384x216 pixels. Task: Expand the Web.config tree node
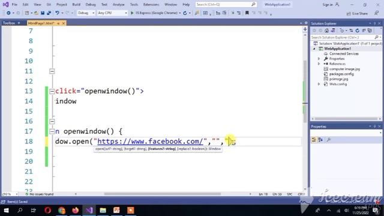(x=319, y=84)
